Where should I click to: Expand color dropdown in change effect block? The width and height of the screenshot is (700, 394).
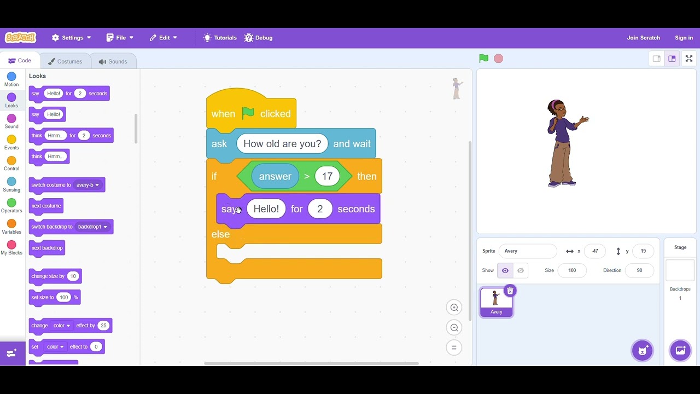click(x=61, y=326)
